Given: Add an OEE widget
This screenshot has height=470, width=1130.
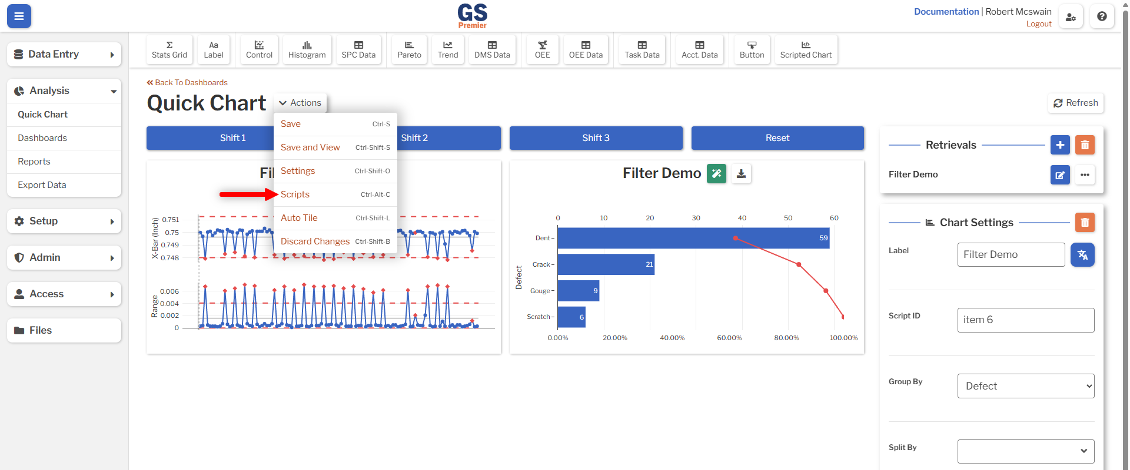Looking at the screenshot, I should pyautogui.click(x=542, y=49).
